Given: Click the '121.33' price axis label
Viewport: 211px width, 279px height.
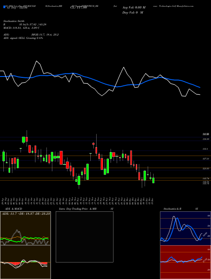Looking at the screenshot, I should click(206, 168).
